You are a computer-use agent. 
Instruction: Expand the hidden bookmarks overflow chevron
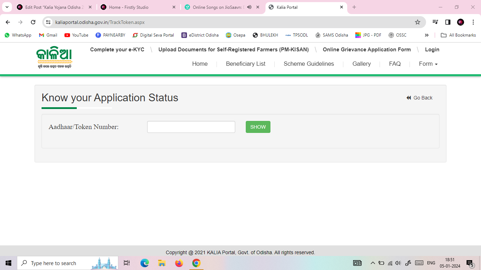[x=427, y=35]
